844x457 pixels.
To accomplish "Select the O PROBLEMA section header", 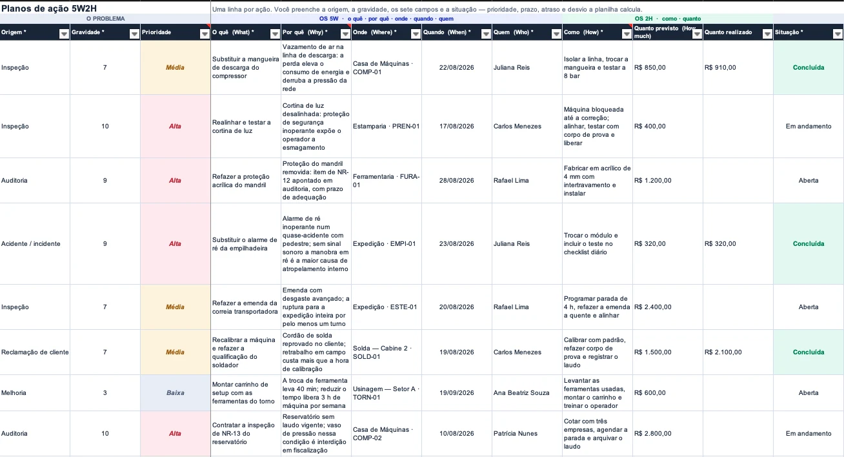I will coord(105,19).
